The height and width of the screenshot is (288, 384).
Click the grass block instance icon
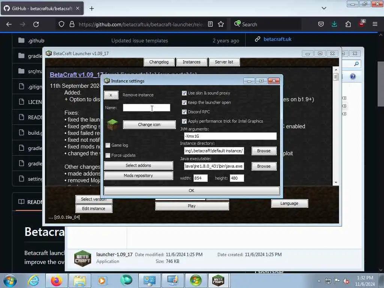coord(112,124)
